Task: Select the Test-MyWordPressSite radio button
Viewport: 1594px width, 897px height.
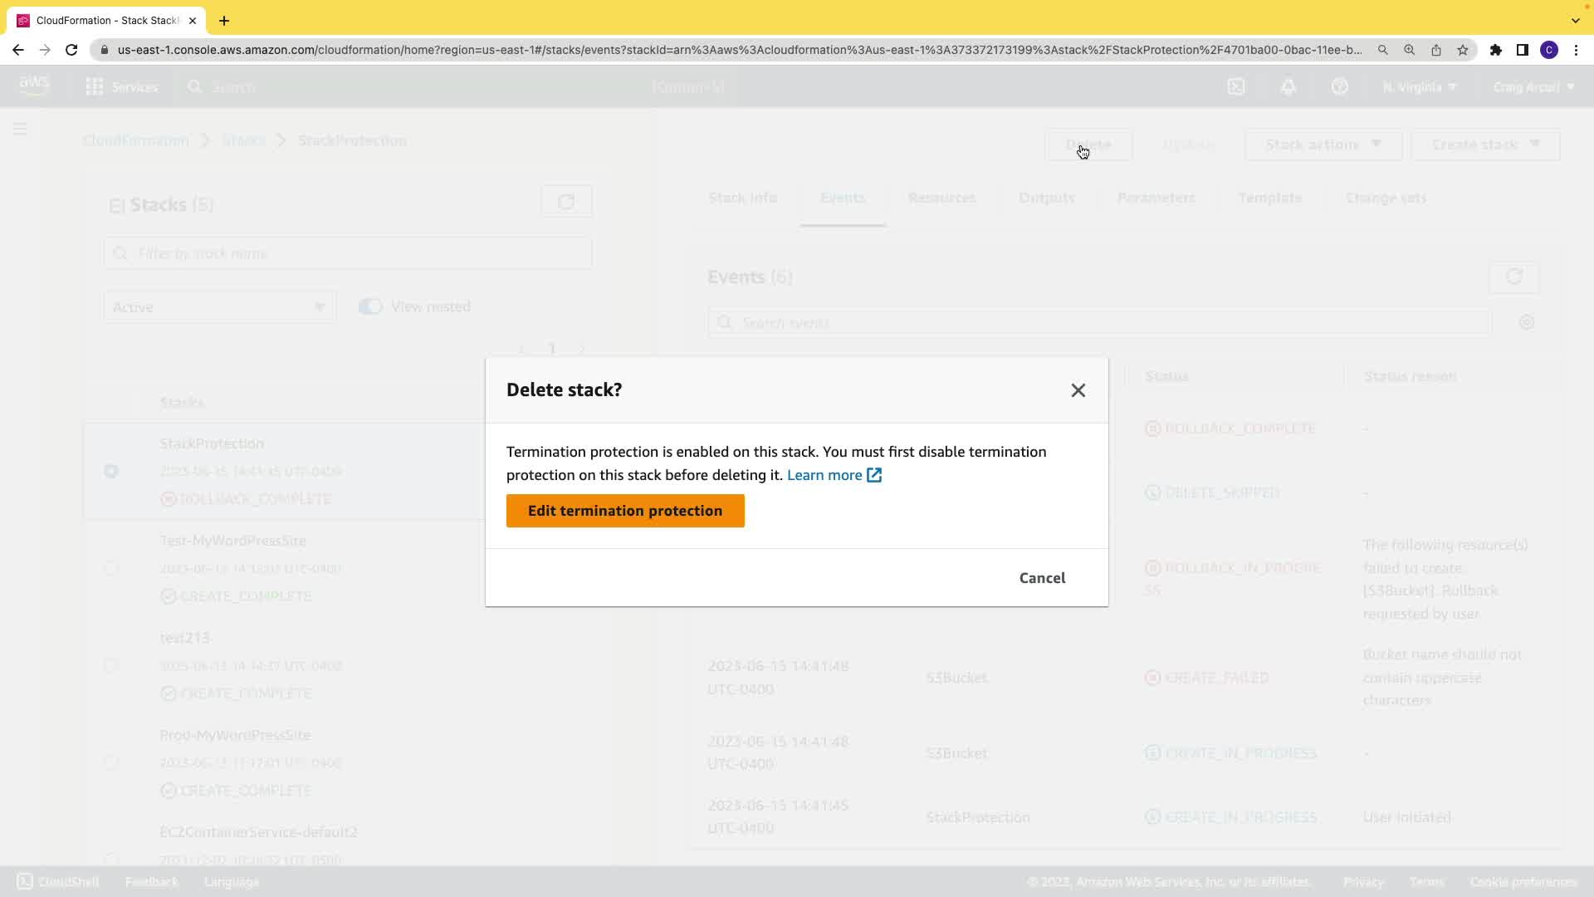Action: point(111,568)
